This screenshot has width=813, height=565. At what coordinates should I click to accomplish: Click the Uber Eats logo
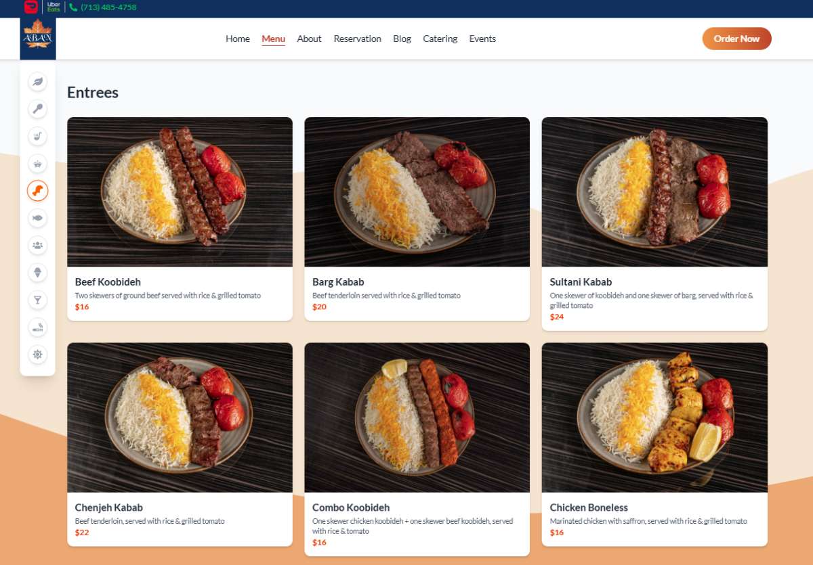[54, 7]
